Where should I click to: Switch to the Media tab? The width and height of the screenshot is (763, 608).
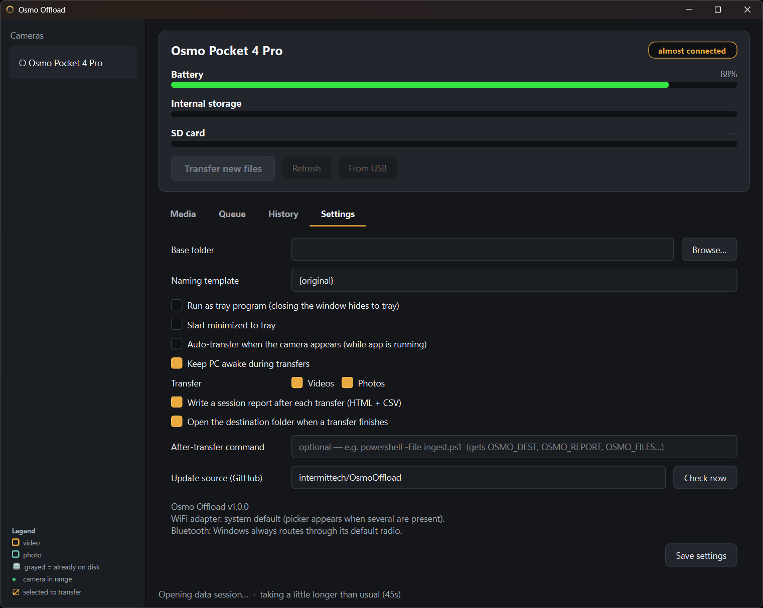[x=183, y=214]
